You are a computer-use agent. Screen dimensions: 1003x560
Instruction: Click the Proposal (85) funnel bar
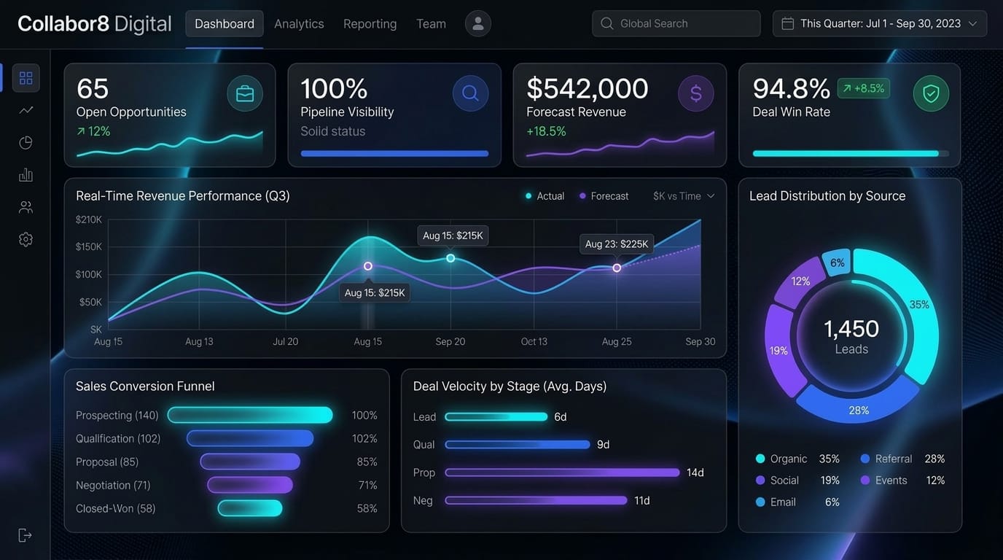250,462
